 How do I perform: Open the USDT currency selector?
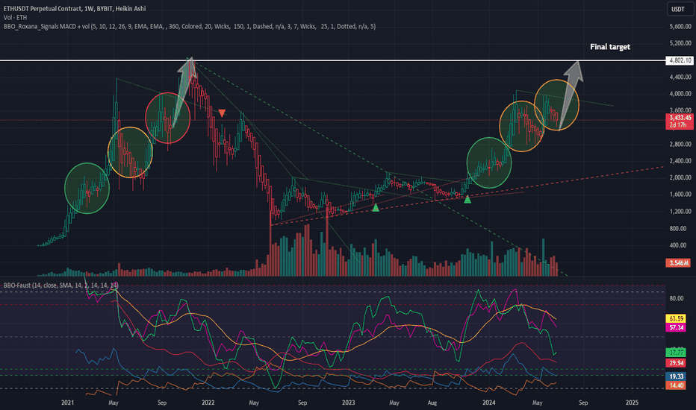(x=680, y=9)
